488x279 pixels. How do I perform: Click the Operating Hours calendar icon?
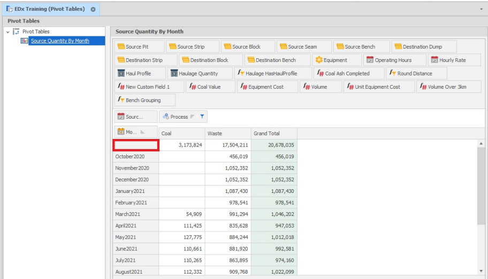click(x=370, y=60)
